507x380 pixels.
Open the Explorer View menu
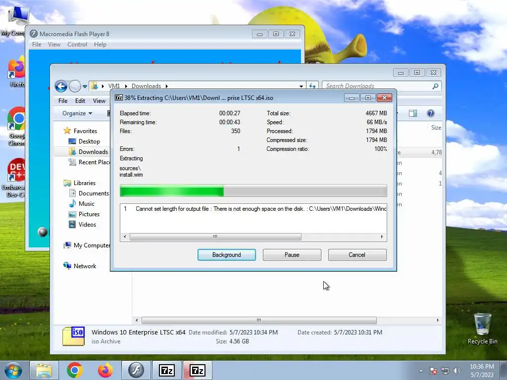[99, 101]
